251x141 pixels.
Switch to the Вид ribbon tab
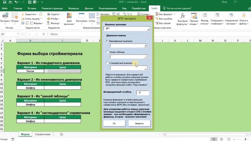(124, 8)
